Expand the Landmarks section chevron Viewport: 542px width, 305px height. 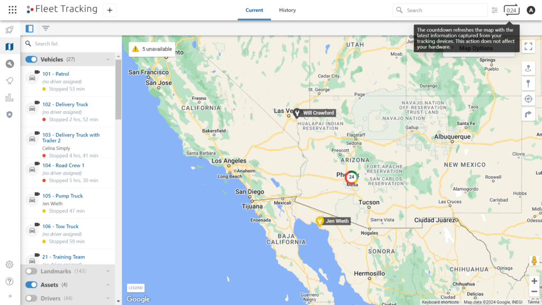click(109, 271)
